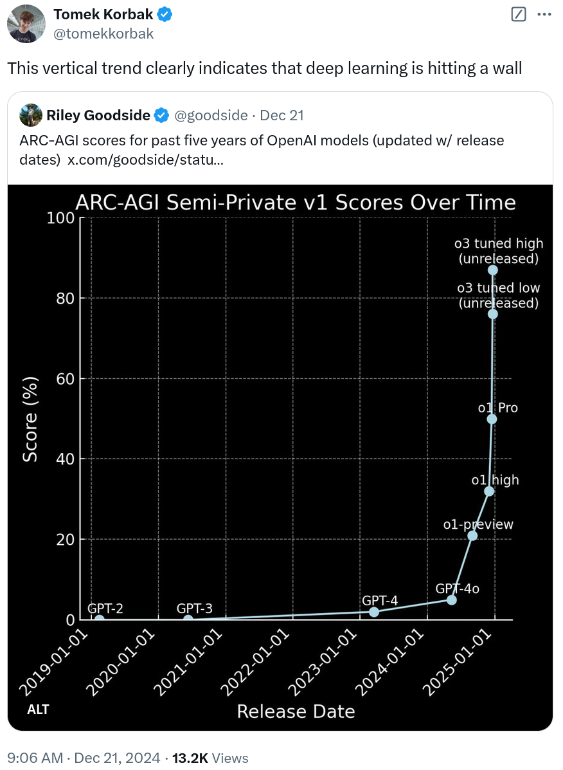Click the @tomekkorbak handle
Viewport: 563px width, 770px height.
[103, 33]
